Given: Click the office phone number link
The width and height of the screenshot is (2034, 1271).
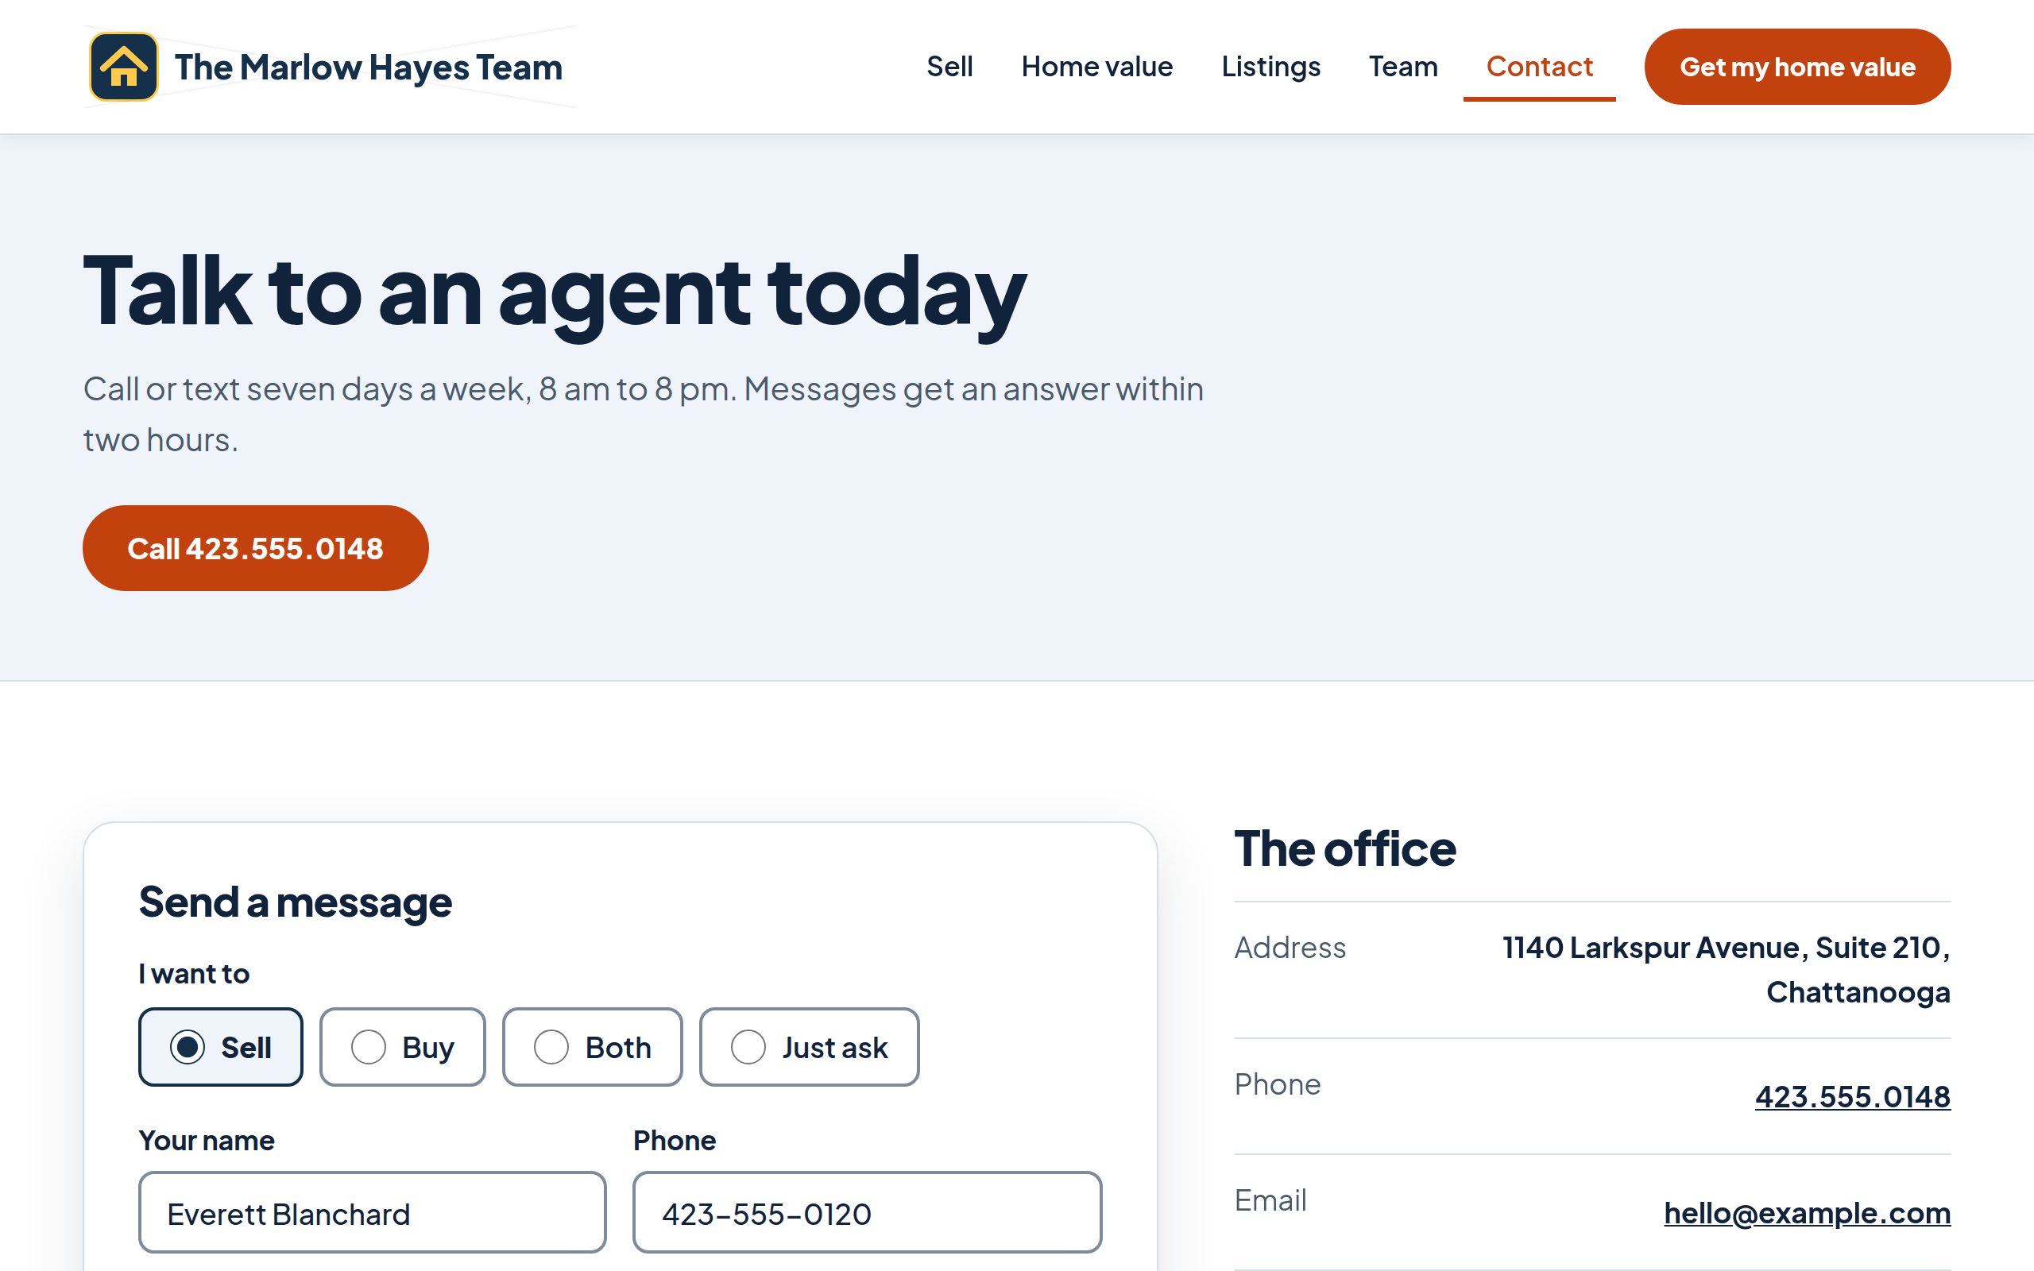Looking at the screenshot, I should [x=1853, y=1096].
